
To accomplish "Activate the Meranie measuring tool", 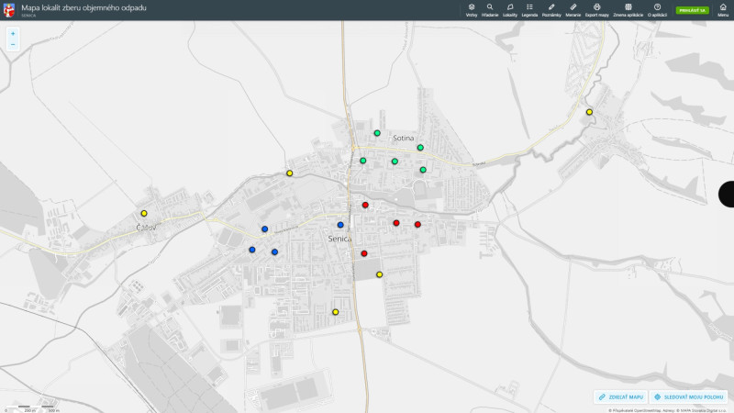I will pyautogui.click(x=573, y=9).
